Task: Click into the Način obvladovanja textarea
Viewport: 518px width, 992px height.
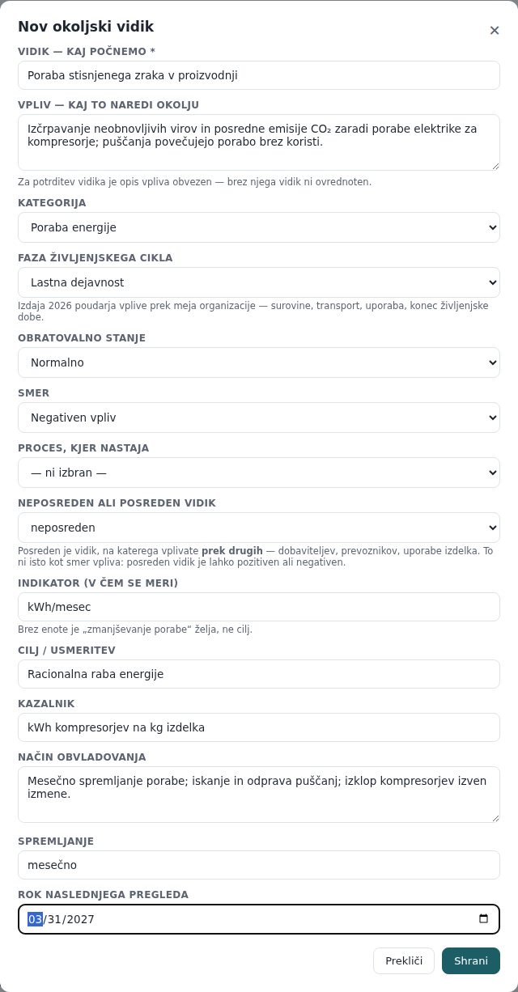Action: [259, 795]
